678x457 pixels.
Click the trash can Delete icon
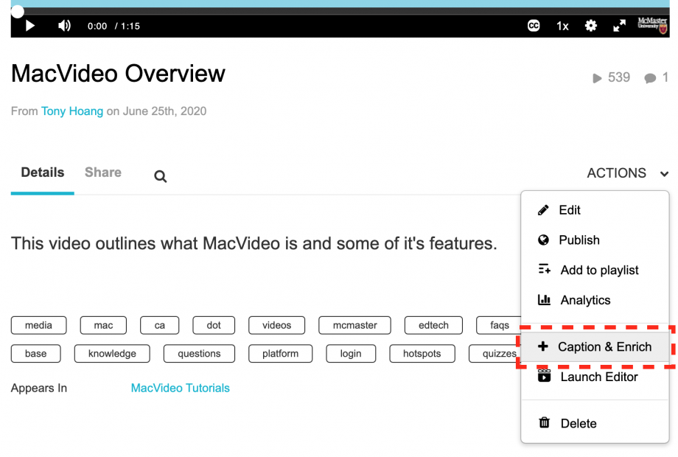point(545,422)
